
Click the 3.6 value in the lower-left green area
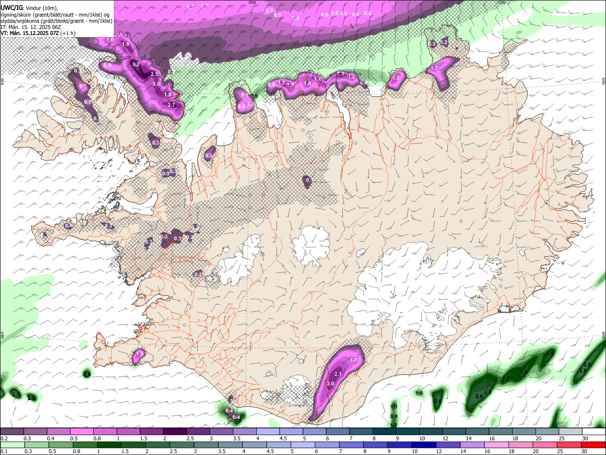[x=17, y=394]
